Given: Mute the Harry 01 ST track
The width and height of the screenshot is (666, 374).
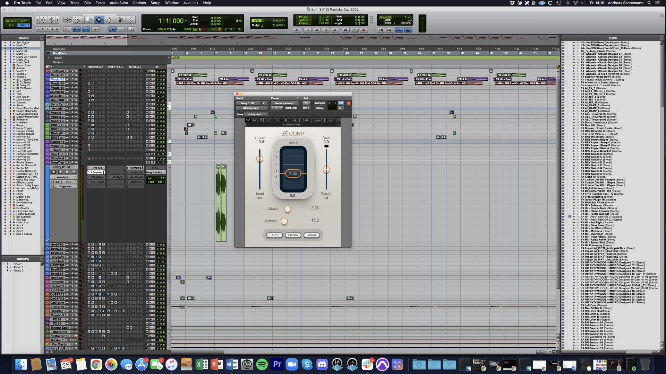Looking at the screenshot, I should pos(74,172).
